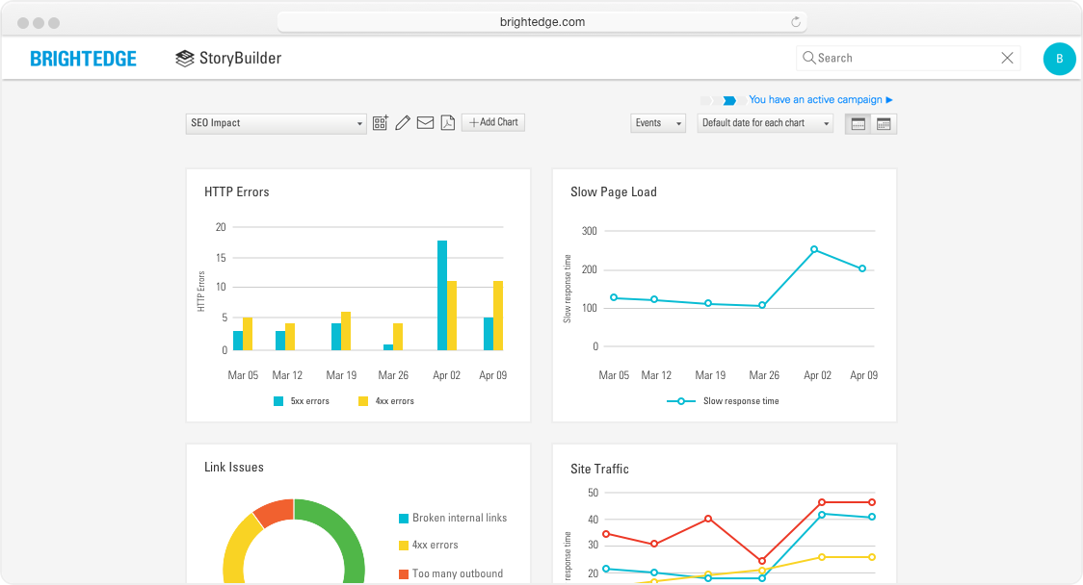This screenshot has height=585, width=1083.
Task: Open the user avatar B profile
Action: click(x=1059, y=59)
